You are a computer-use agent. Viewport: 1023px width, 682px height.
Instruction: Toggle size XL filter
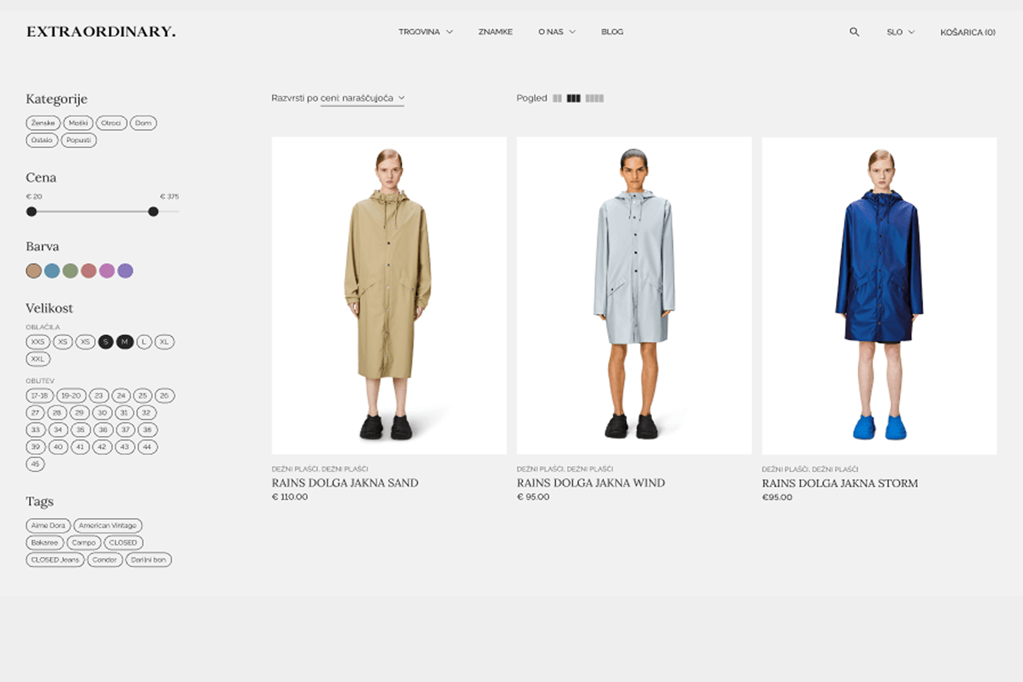[x=164, y=342]
